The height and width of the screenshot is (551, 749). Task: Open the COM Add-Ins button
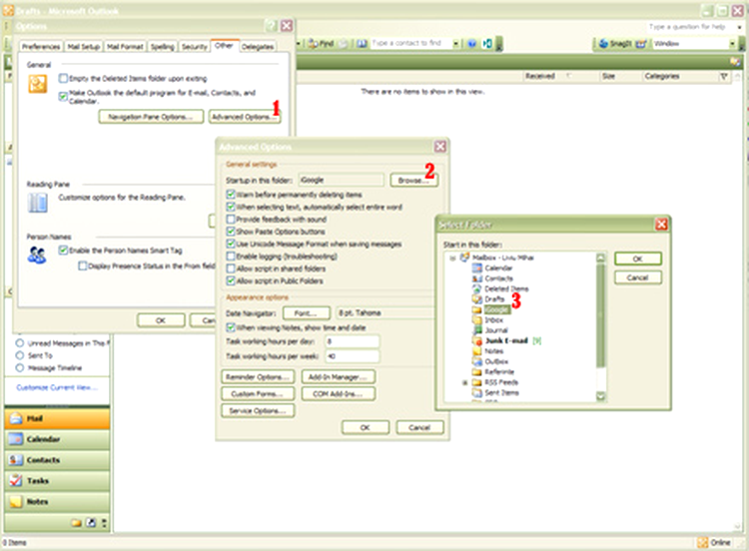[339, 393]
